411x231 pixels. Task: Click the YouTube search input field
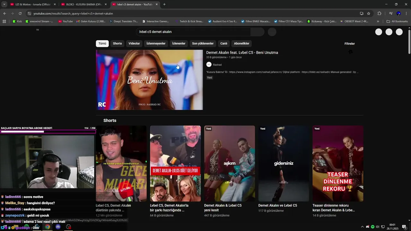coord(193,32)
